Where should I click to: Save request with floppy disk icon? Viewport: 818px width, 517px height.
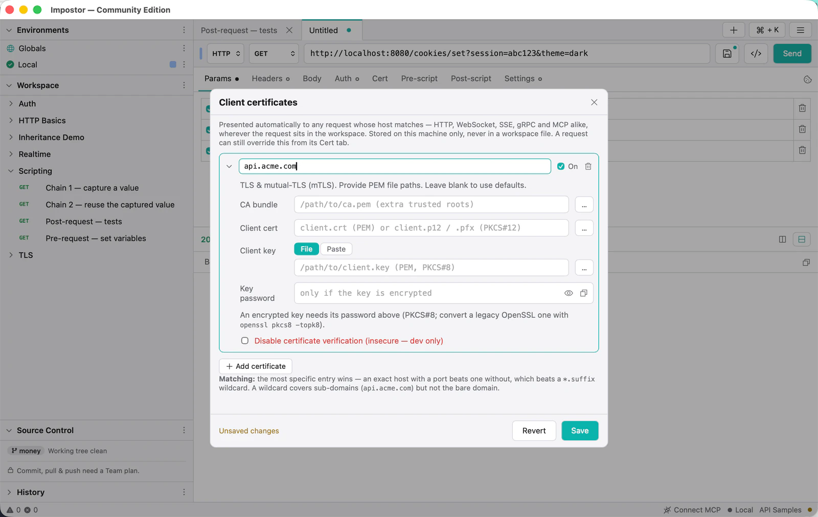[x=727, y=54]
